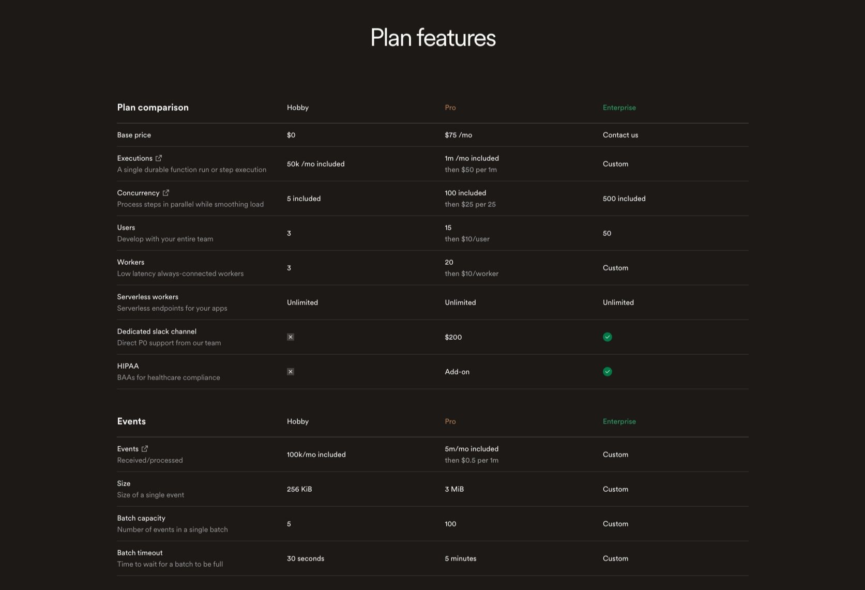This screenshot has height=590, width=865.
Task: Click the Hobby cross icon for Dedicated slack channel
Action: tap(291, 337)
